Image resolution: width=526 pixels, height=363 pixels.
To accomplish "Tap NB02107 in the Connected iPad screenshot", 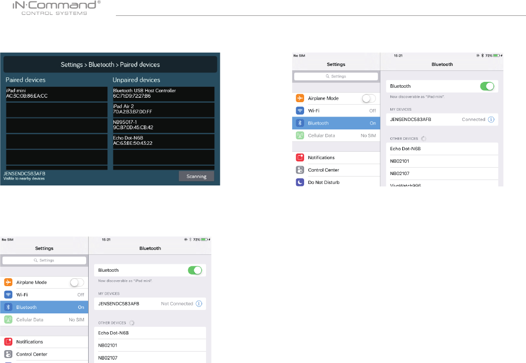I will click(x=442, y=174).
